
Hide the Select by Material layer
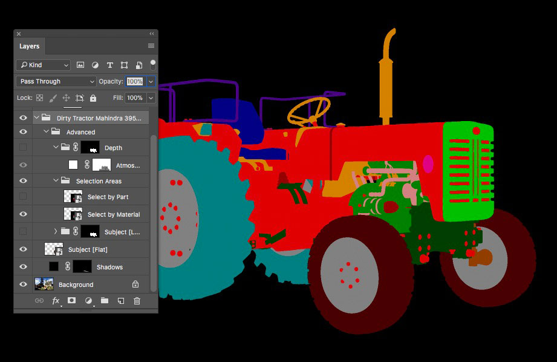point(23,214)
